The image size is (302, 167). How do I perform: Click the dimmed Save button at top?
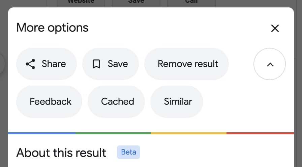tap(136, 3)
